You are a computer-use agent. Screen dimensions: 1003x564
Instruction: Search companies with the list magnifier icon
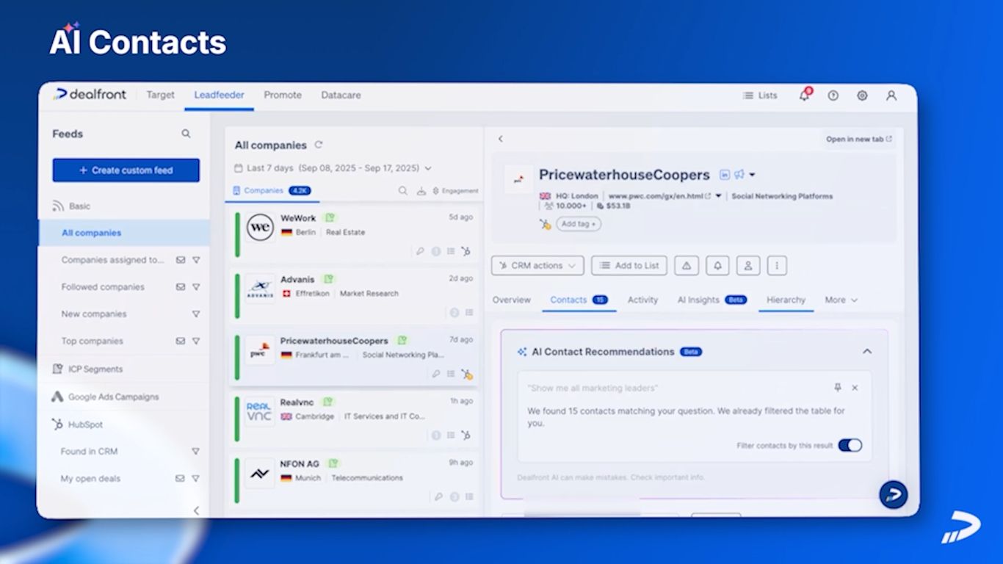pos(403,190)
